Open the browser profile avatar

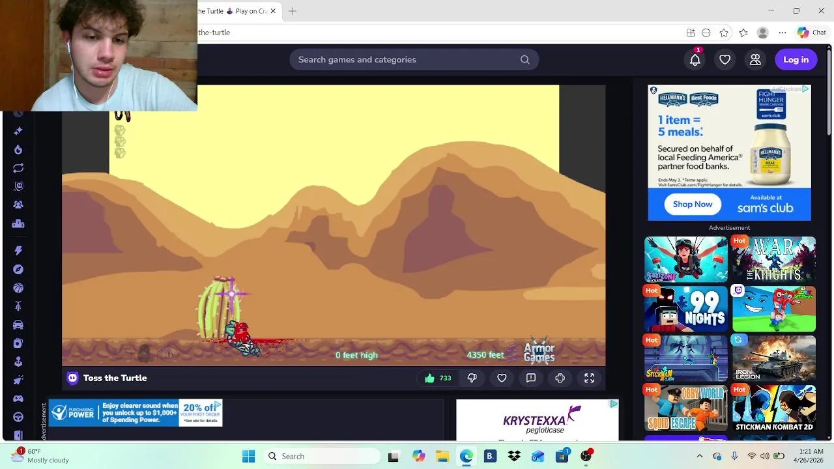pyautogui.click(x=763, y=33)
